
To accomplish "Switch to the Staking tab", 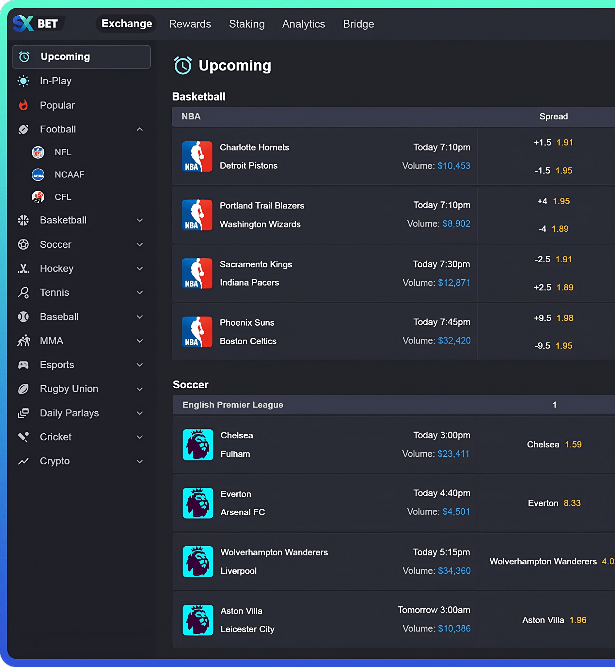I will pyautogui.click(x=246, y=24).
